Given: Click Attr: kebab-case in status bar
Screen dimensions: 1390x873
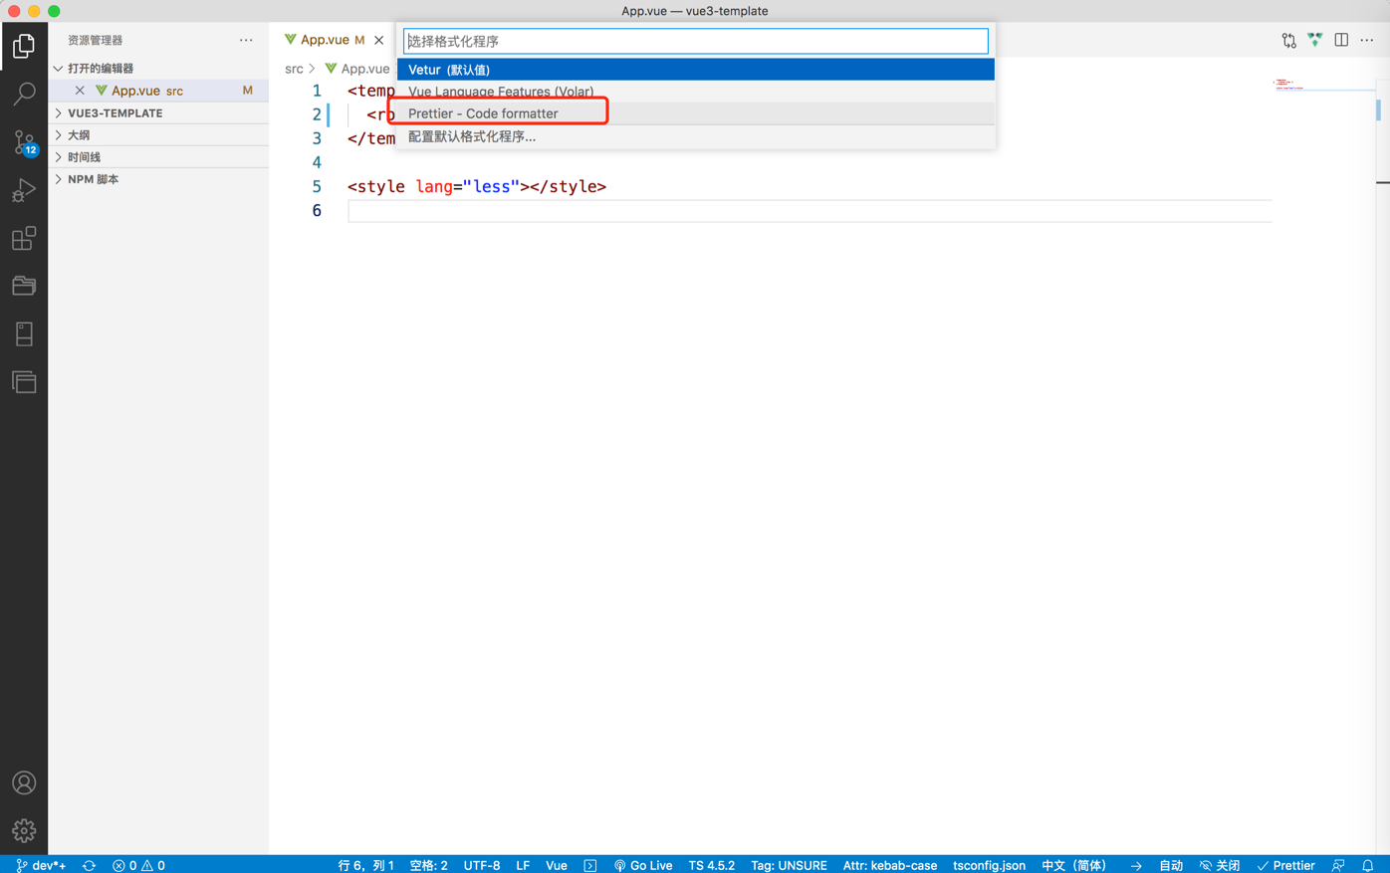Looking at the screenshot, I should pyautogui.click(x=890, y=865).
